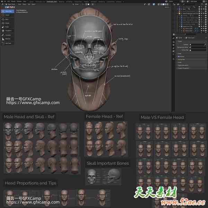Toggle the Gravity checkbox
Viewport: 208px width, 208px height.
(179, 57)
